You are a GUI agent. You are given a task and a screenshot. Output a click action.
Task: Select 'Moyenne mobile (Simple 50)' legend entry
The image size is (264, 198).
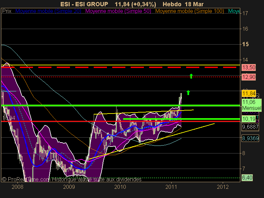[x=118, y=11]
